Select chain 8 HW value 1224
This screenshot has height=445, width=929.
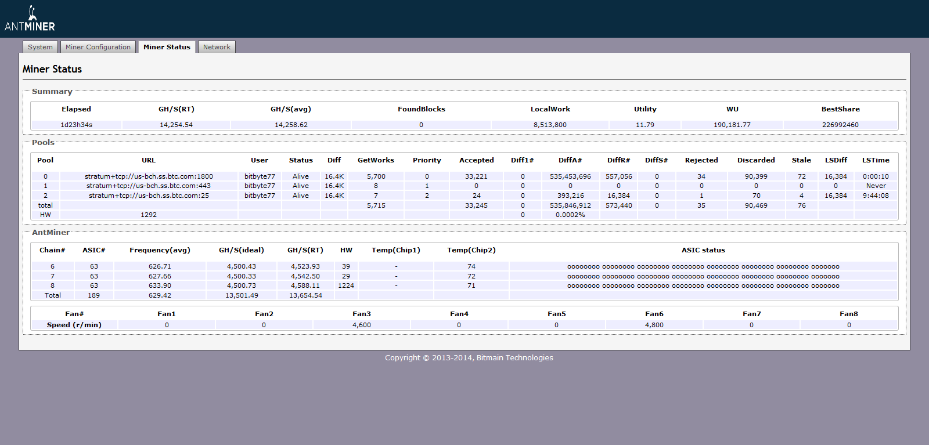[346, 285]
